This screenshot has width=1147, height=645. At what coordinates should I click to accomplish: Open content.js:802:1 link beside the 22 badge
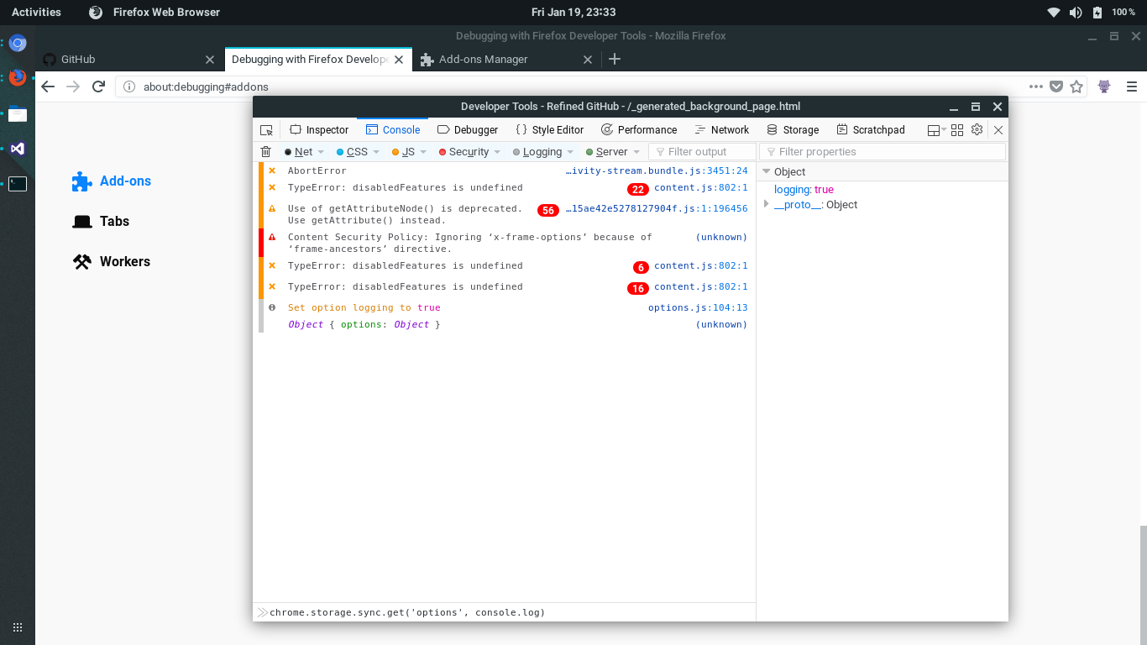tap(701, 188)
